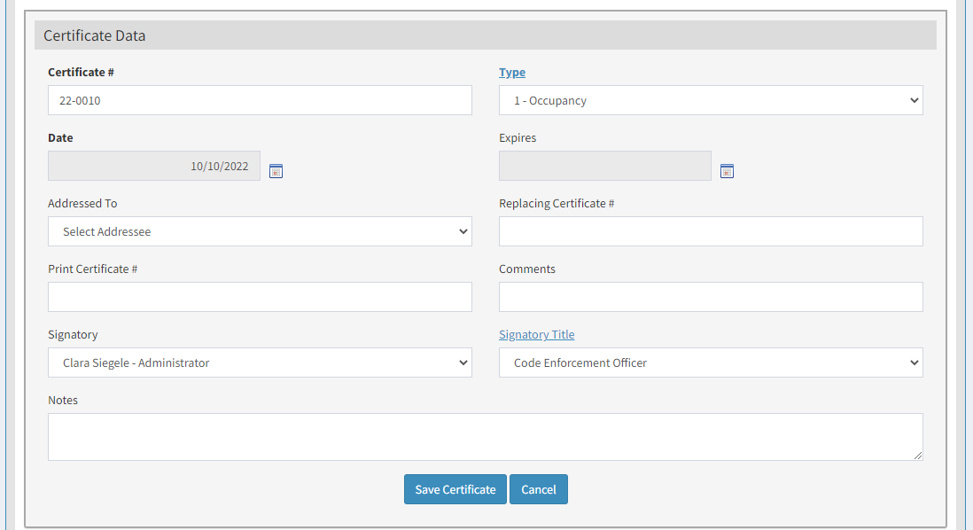This screenshot has height=530, width=973.
Task: Open the Date calendar picker icon
Action: (x=276, y=171)
